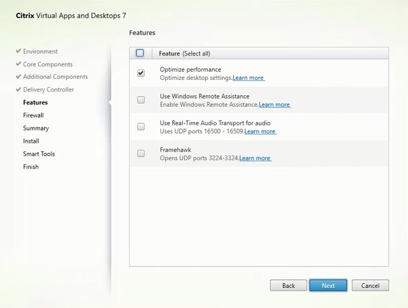
Task: Select Core Components step in sidebar
Action: click(48, 64)
